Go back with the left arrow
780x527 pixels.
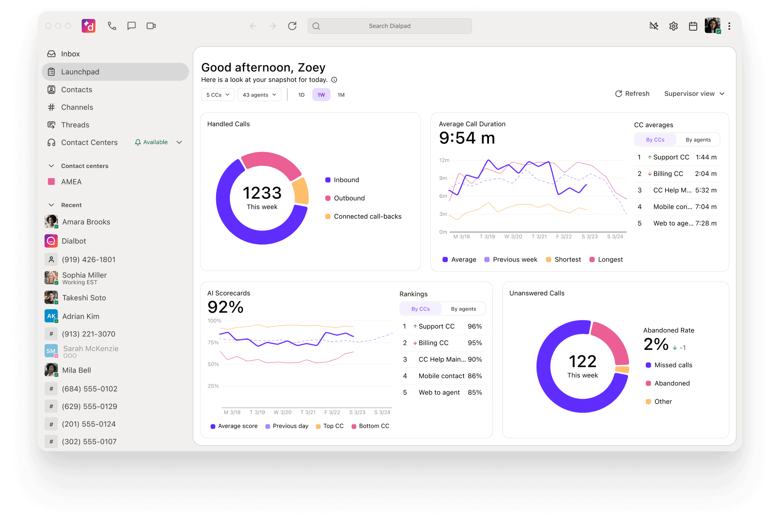(253, 26)
